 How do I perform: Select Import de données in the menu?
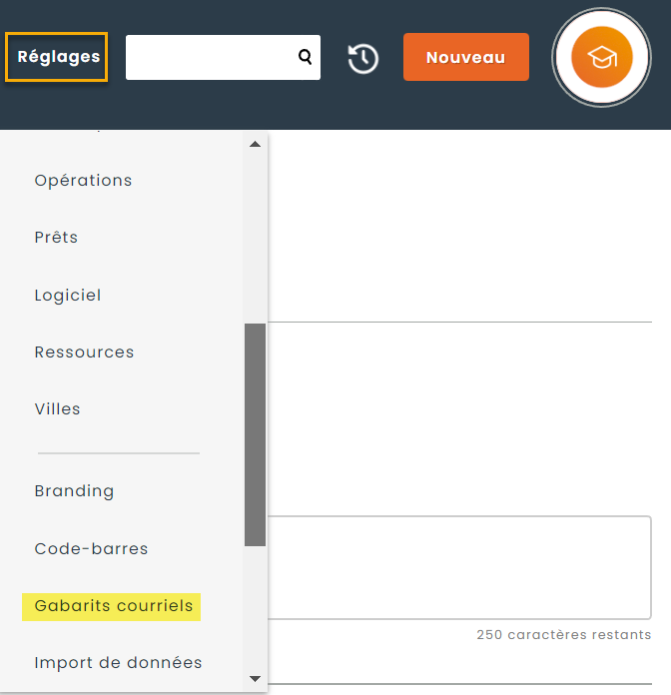[x=118, y=663]
